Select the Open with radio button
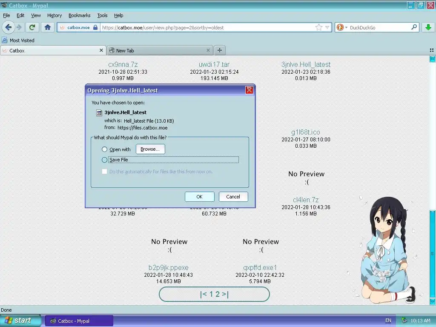 pos(104,149)
